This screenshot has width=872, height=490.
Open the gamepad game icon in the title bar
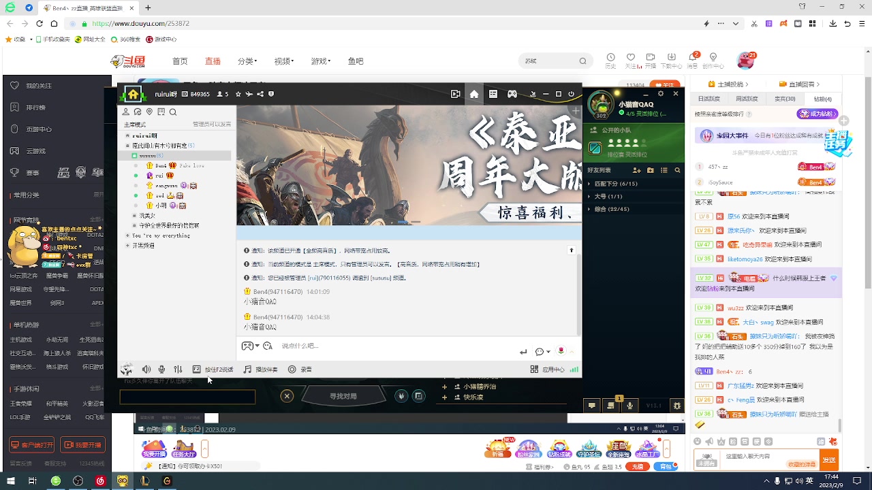(x=512, y=94)
